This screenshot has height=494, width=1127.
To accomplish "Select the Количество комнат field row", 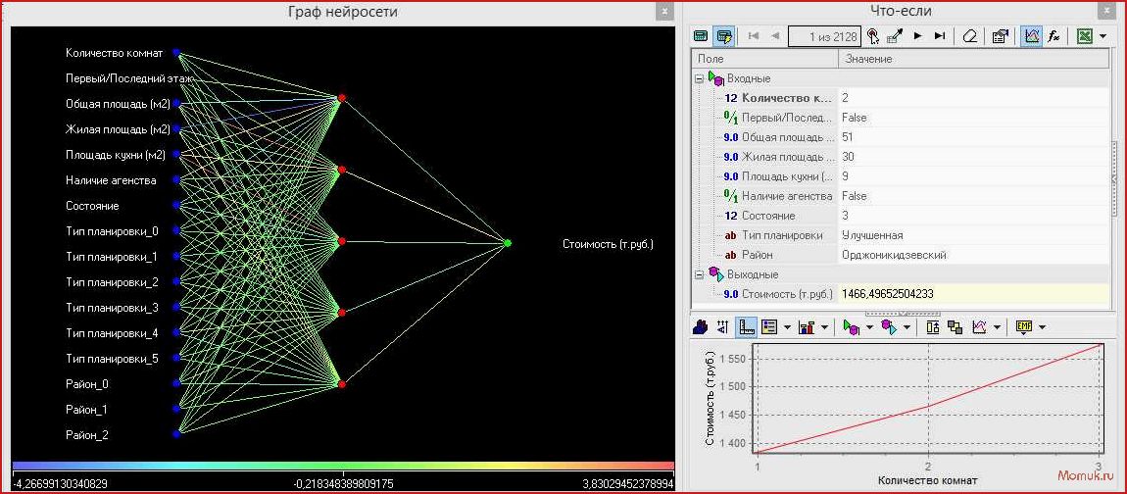I will (902, 98).
